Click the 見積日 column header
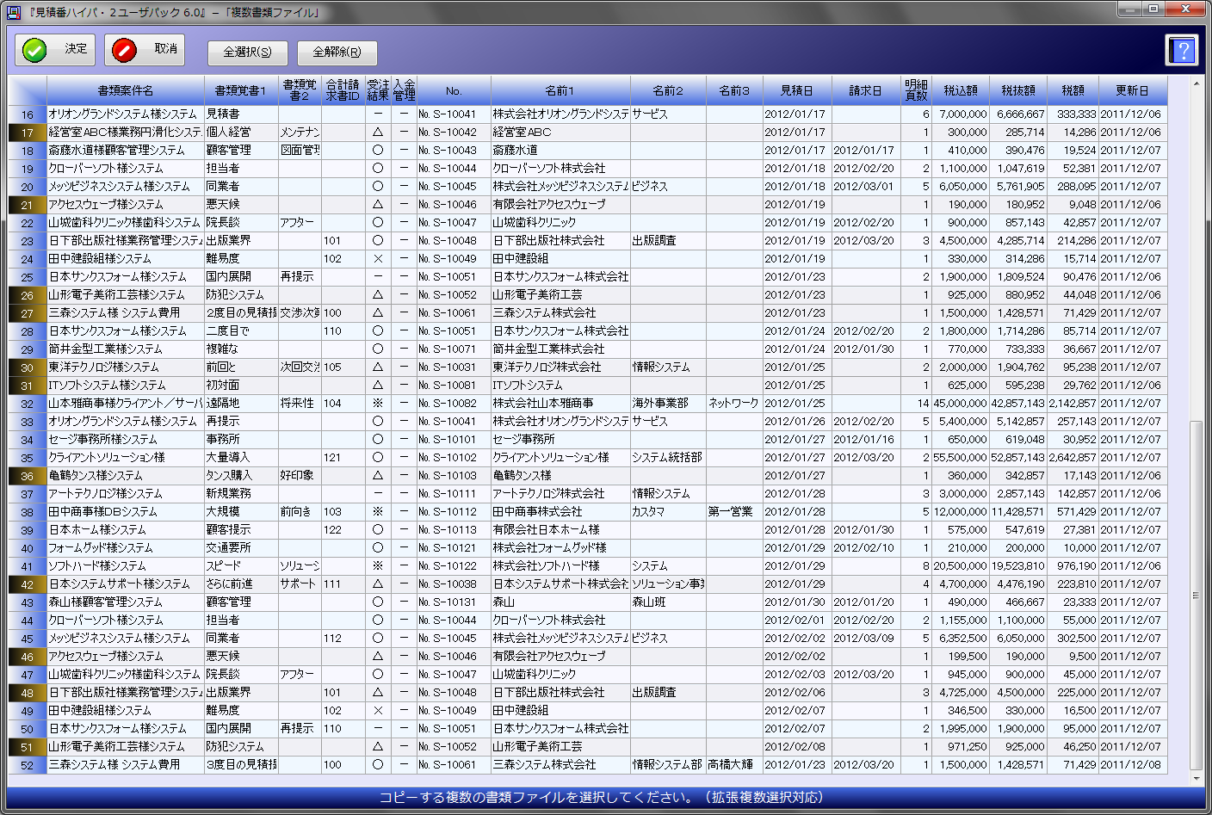 (797, 90)
